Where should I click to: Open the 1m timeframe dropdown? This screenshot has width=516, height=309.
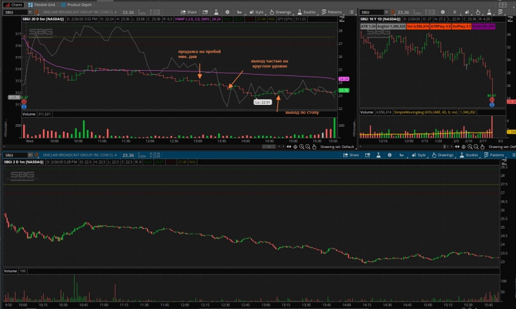click(x=401, y=155)
